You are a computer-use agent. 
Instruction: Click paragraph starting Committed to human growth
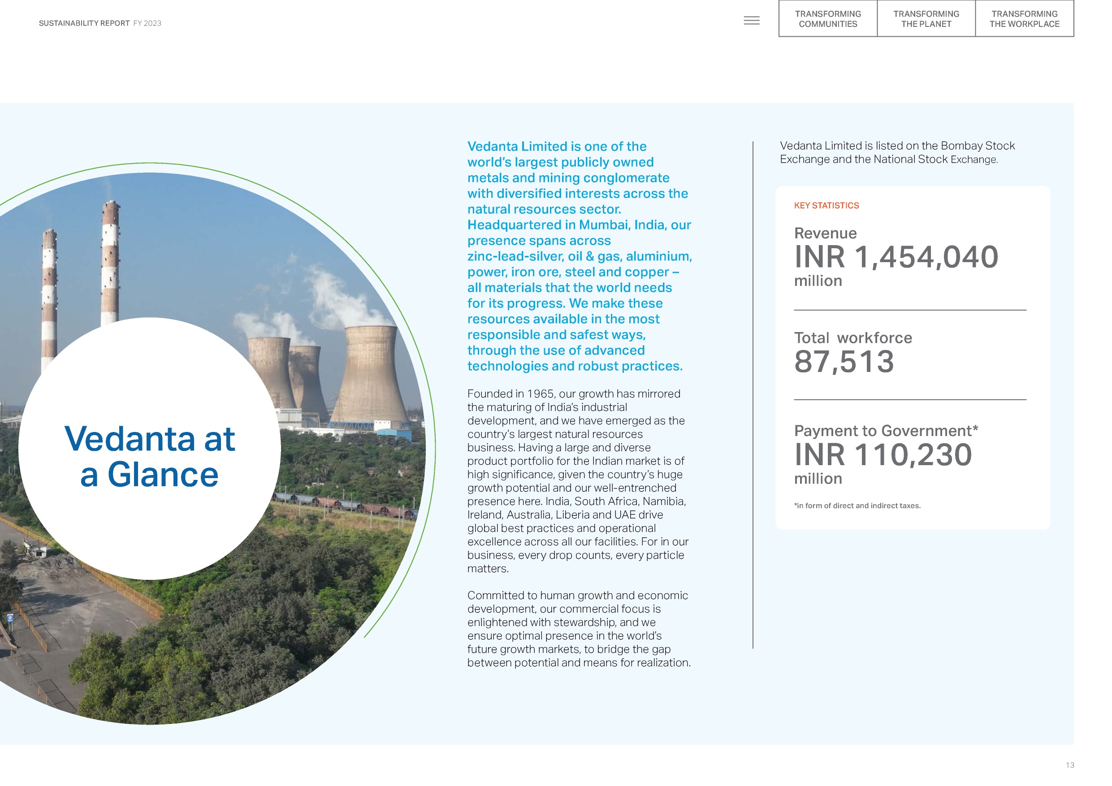(578, 629)
